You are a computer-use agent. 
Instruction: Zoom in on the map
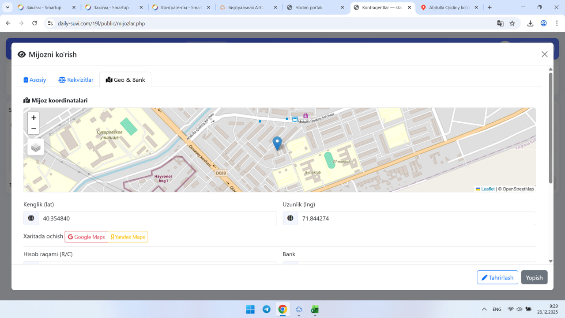click(34, 118)
